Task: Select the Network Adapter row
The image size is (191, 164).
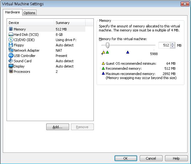Action: (x=46, y=50)
